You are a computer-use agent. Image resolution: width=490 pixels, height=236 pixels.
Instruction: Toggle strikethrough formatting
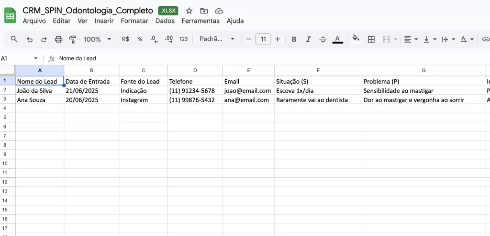(x=323, y=39)
